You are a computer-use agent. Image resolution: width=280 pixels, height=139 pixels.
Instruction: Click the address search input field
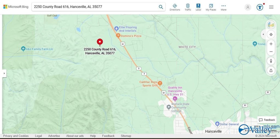94,7
